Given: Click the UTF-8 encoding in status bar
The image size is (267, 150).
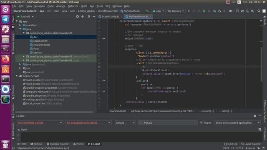Looking at the screenshot, I should 240,148.
